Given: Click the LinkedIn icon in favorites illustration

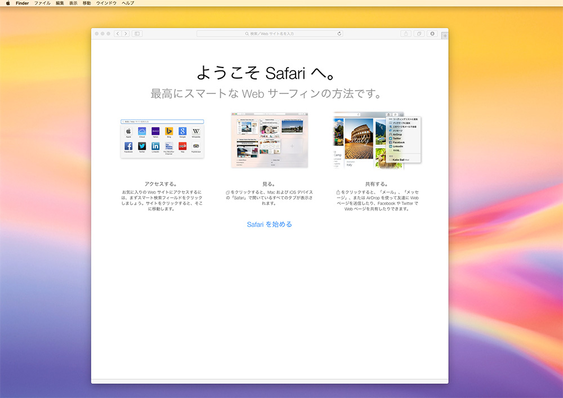Looking at the screenshot, I should 155,146.
